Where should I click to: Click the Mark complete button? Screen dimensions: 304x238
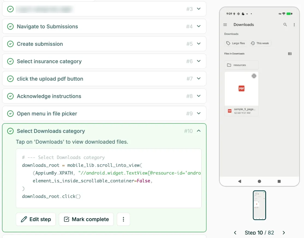click(x=86, y=219)
